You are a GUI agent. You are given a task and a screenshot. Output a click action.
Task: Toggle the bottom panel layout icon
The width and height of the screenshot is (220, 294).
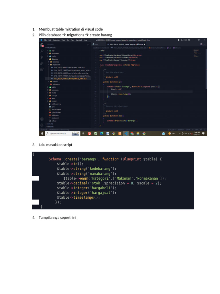pos(182,40)
